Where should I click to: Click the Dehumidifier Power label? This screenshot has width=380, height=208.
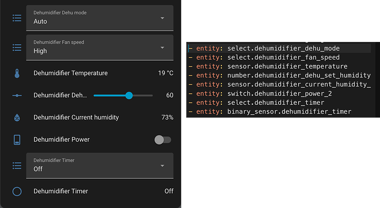[62, 140]
